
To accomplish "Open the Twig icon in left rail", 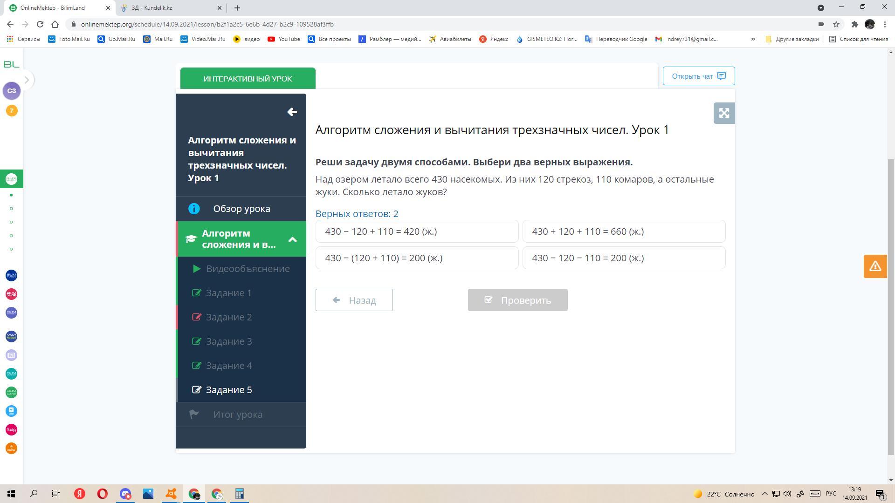I will coord(11,429).
